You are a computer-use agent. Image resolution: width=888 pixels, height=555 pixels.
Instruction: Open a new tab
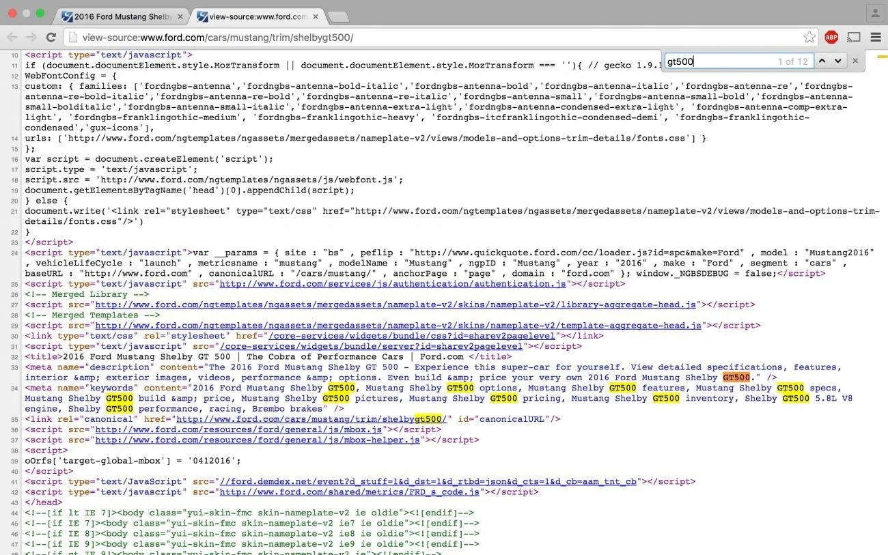click(x=338, y=16)
